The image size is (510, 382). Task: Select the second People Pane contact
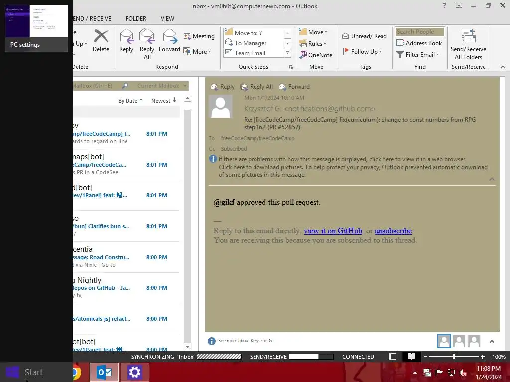coord(459,341)
